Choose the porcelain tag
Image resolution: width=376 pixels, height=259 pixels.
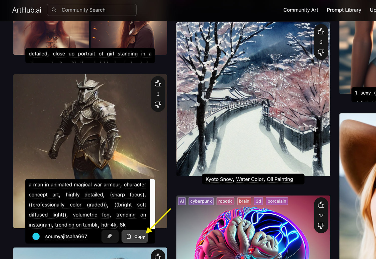coord(277,201)
